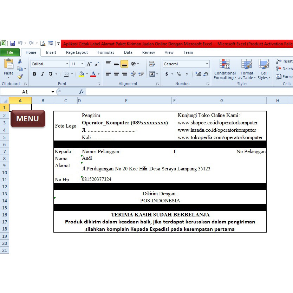Image resolution: width=293 pixels, height=293 pixels.
Task: Open Conditional Formatting menu
Action: click(225, 69)
